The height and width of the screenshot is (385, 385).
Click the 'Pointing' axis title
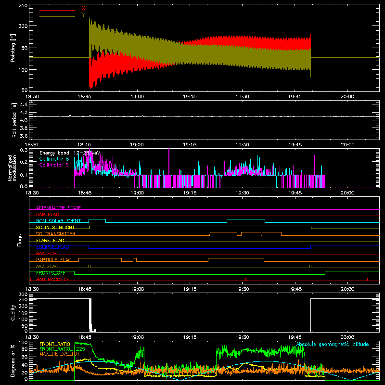13,48
